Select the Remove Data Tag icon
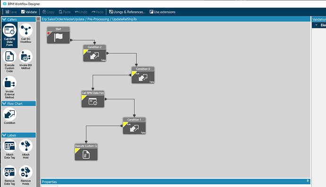Screen dimensions: 326x187 9,172
